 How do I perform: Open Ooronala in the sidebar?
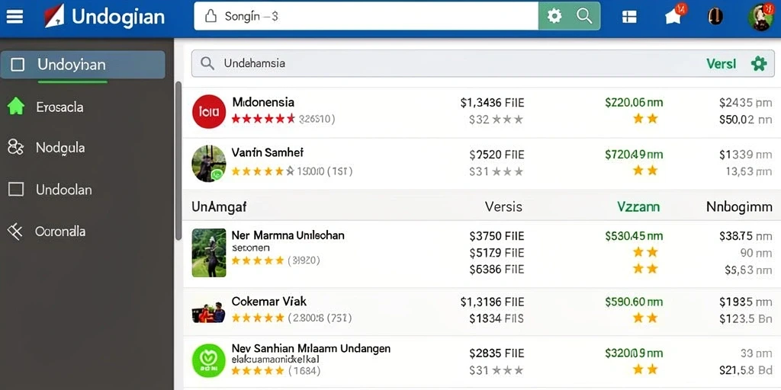tap(59, 232)
